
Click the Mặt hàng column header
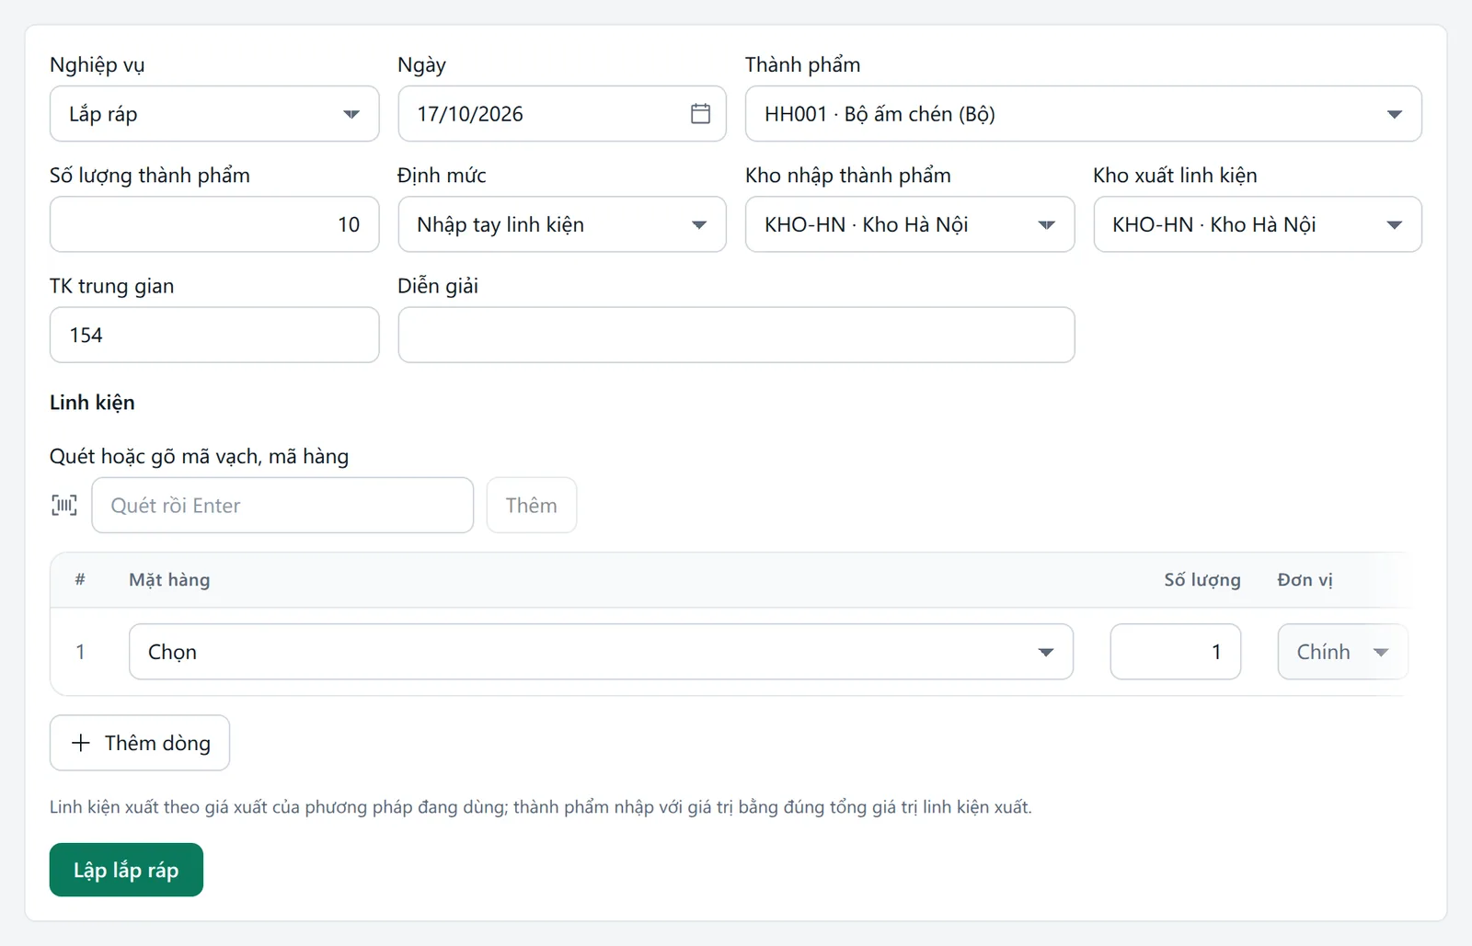click(x=169, y=580)
